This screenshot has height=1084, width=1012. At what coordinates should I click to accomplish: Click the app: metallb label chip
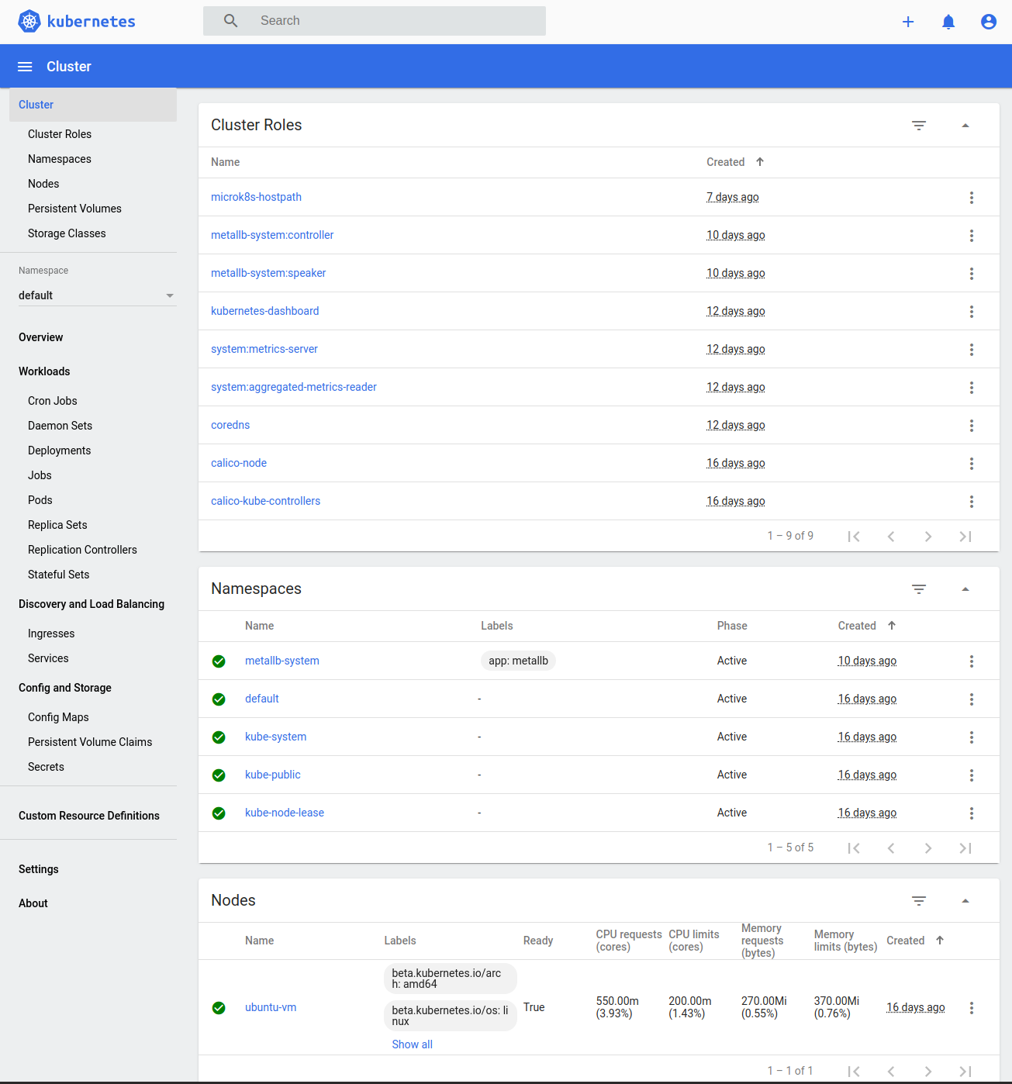(518, 661)
